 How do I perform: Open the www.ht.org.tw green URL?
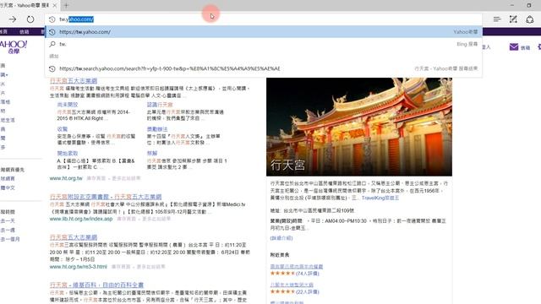pos(66,178)
